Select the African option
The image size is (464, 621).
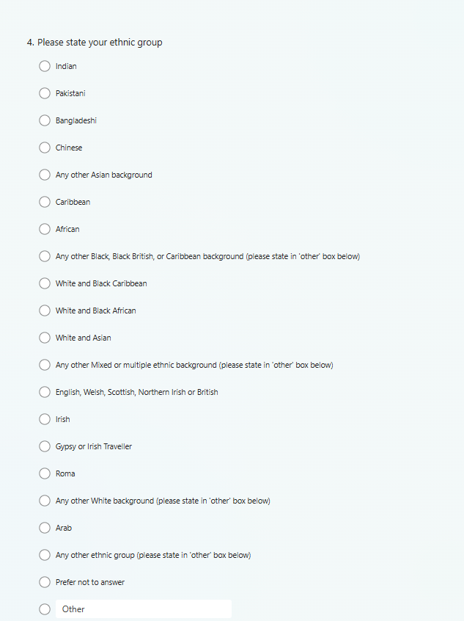pos(45,229)
